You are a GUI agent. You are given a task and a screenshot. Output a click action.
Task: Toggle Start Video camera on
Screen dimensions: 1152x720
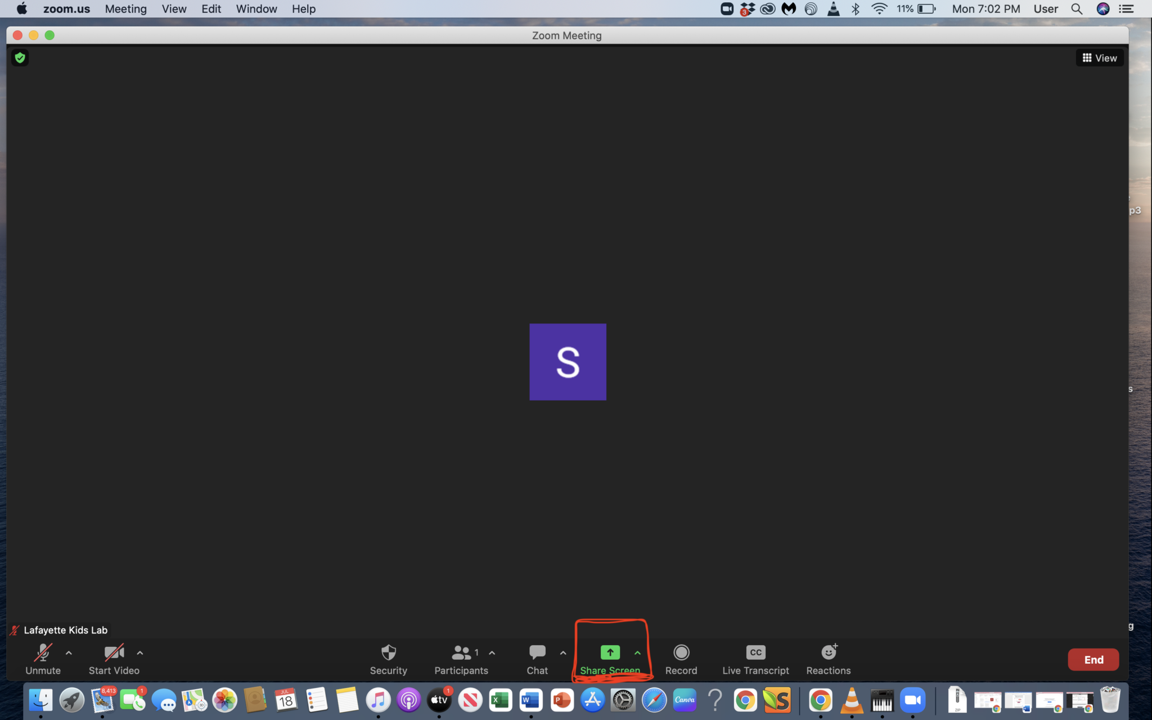pos(114,659)
